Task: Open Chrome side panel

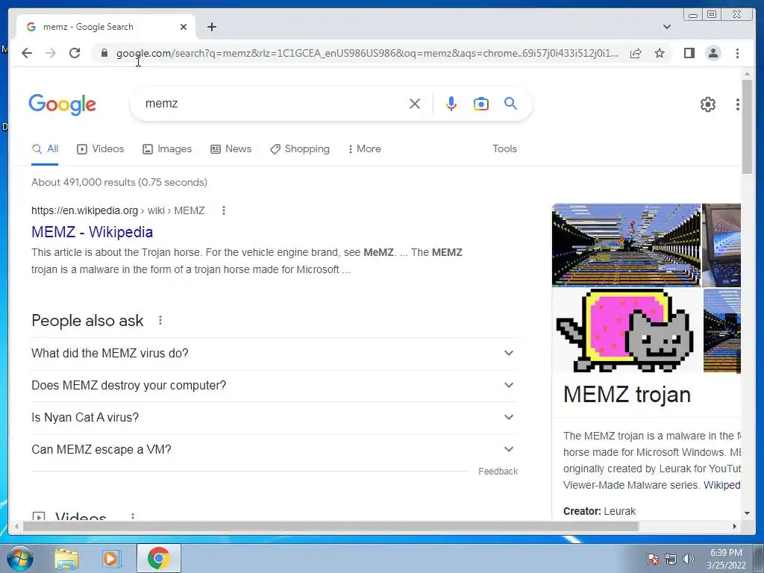Action: pos(689,53)
